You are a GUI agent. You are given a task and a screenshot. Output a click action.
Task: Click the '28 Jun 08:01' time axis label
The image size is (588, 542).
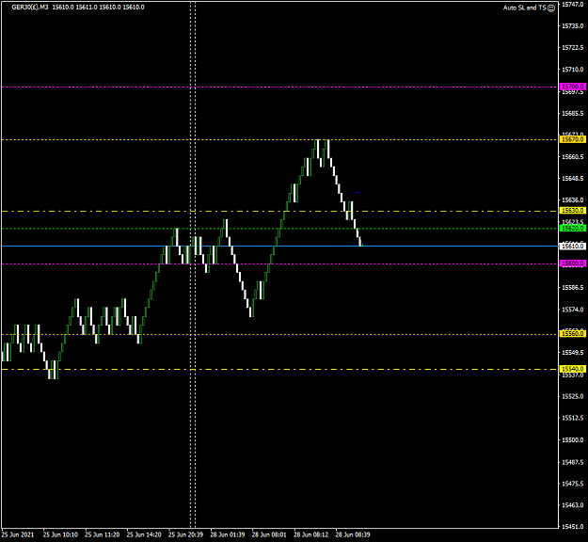pyautogui.click(x=269, y=534)
